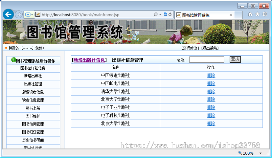This screenshot has width=272, height=158.
Task: Open the security shield icon in address bar
Action: click(x=28, y=15)
